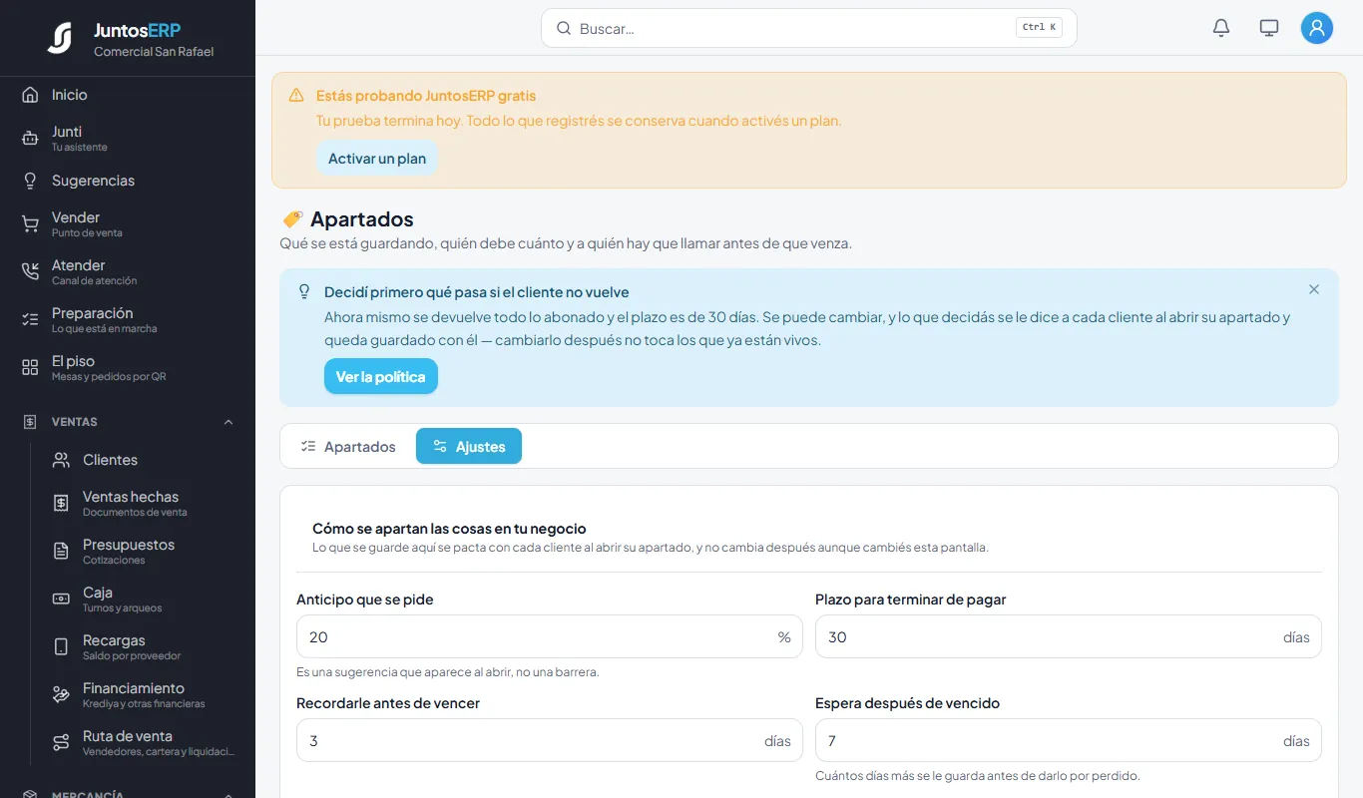The image size is (1363, 798).
Task: Open Financiamiento hand-coin icon
Action: pos(61,694)
